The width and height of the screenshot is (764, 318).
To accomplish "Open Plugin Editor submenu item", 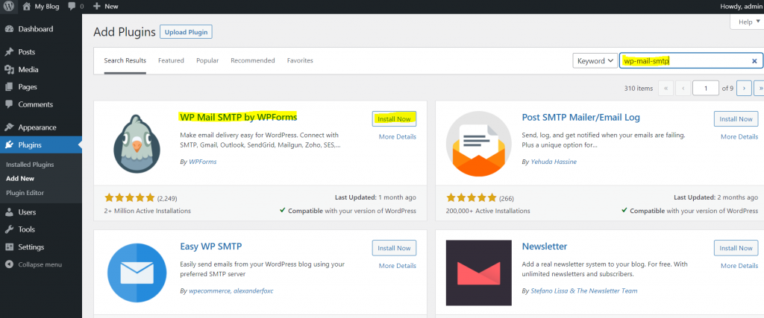I will pos(25,193).
